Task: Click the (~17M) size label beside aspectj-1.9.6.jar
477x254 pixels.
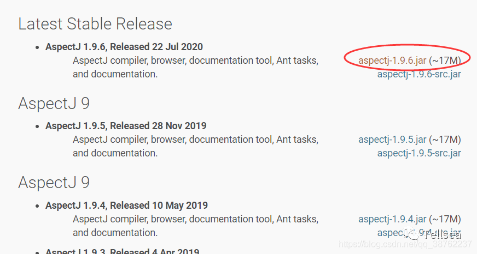Action: pyautogui.click(x=445, y=60)
